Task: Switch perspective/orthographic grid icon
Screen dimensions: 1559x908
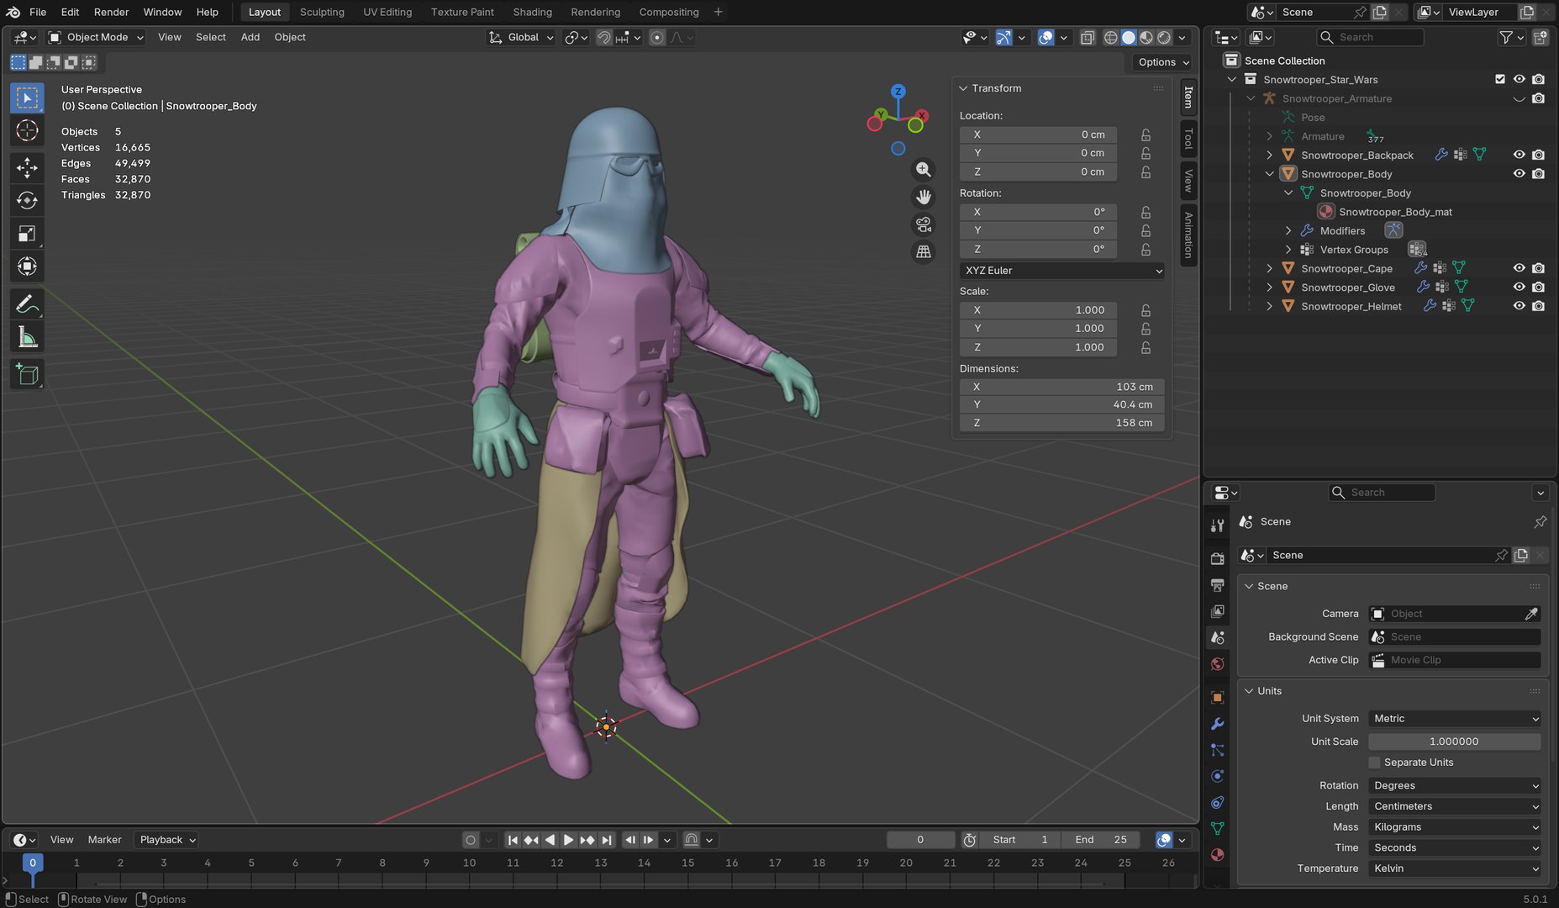Action: point(923,251)
